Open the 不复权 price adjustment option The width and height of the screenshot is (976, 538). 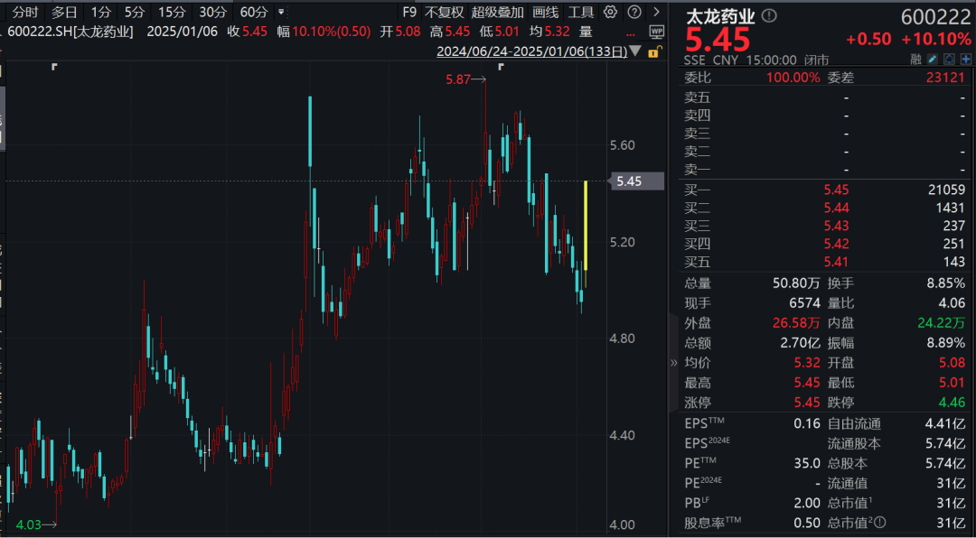(x=444, y=12)
